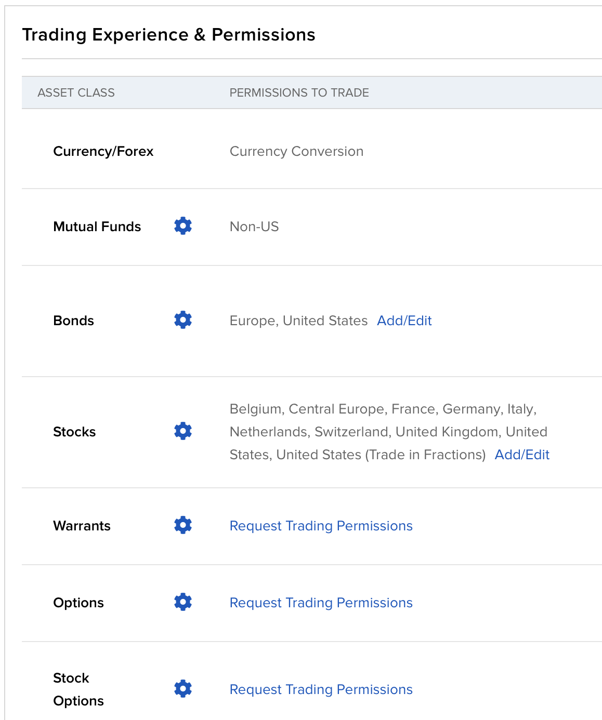This screenshot has width=602, height=720.
Task: Click Add/Edit link for Bonds
Action: coord(404,321)
